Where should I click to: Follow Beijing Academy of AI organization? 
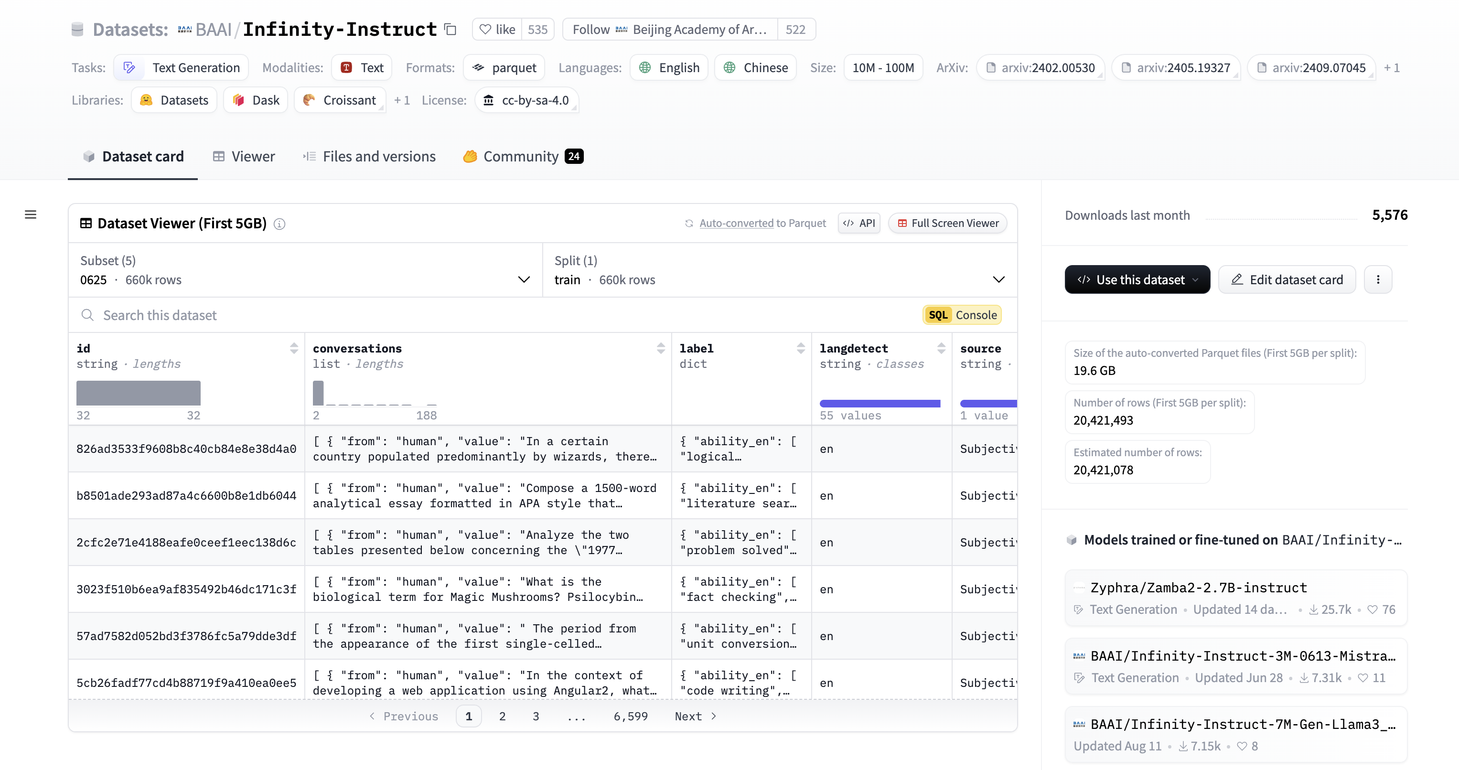pos(670,30)
